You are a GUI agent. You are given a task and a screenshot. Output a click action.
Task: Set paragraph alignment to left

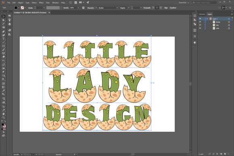point(153,8)
